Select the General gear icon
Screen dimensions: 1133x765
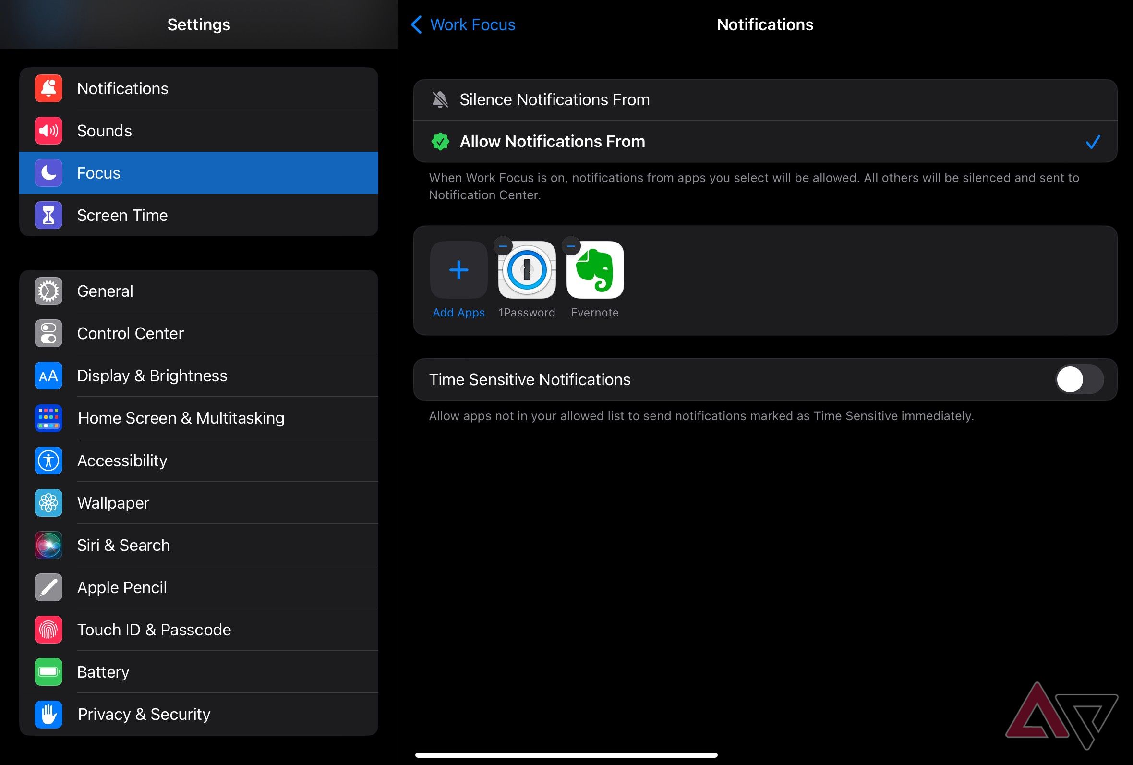pyautogui.click(x=48, y=291)
